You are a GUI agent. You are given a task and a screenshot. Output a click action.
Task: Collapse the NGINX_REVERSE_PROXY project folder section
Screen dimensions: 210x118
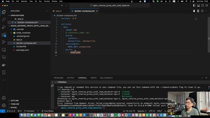click(9, 26)
